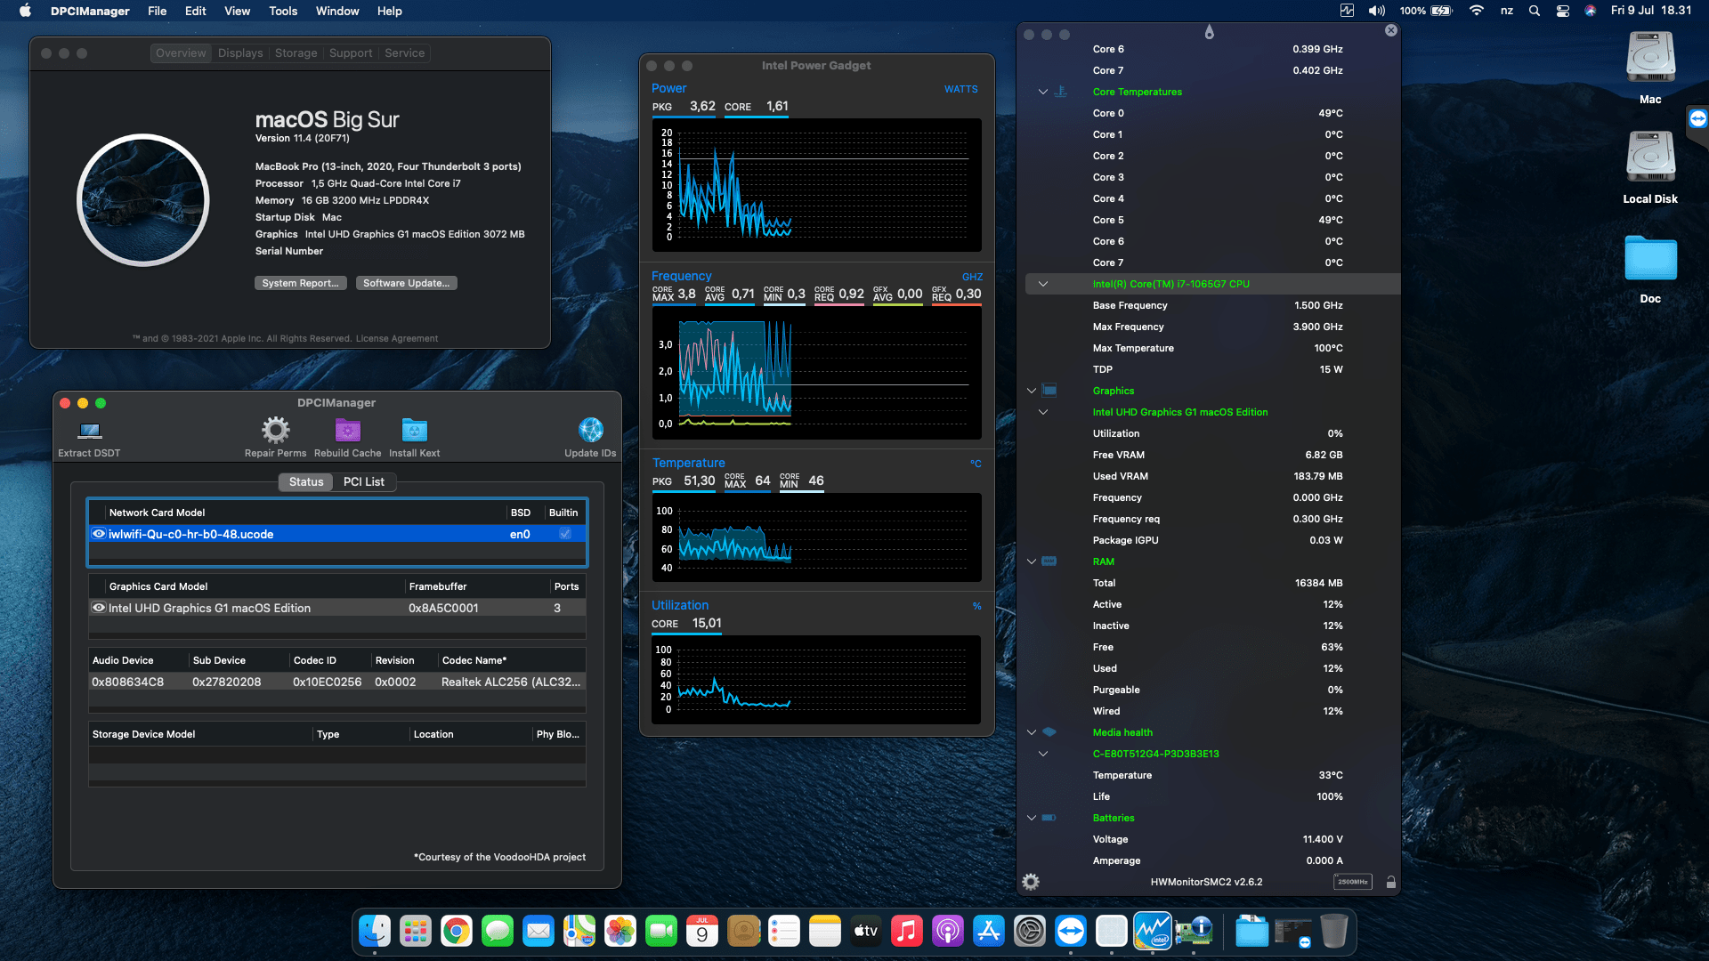
Task: Select the Status tab in DPCIManager
Action: click(x=306, y=481)
